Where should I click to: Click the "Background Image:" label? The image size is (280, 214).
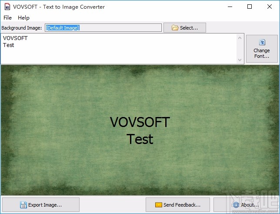pyautogui.click(x=21, y=28)
